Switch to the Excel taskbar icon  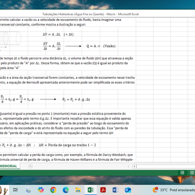tap(90, 190)
